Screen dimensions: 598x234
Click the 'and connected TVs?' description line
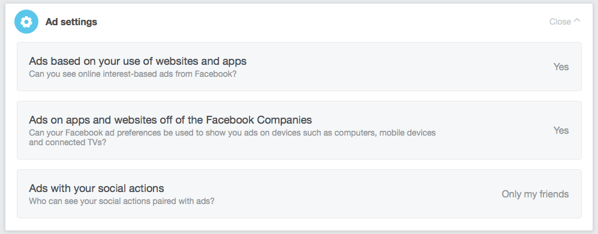68,143
